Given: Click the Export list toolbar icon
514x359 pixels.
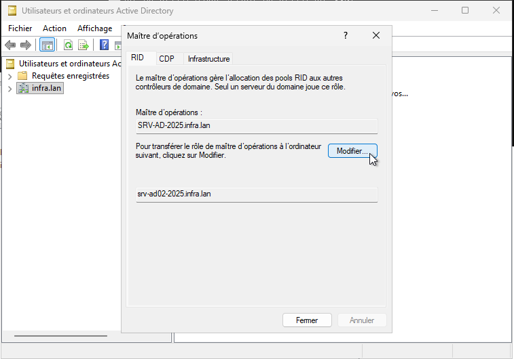Looking at the screenshot, I should tap(84, 45).
